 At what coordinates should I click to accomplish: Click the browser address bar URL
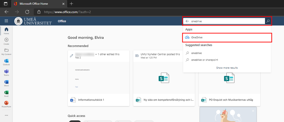tap(68, 12)
